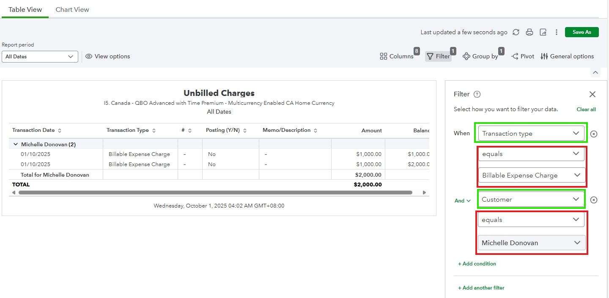The width and height of the screenshot is (609, 298).
Task: Open the more options kebab menu
Action: pyautogui.click(x=557, y=32)
